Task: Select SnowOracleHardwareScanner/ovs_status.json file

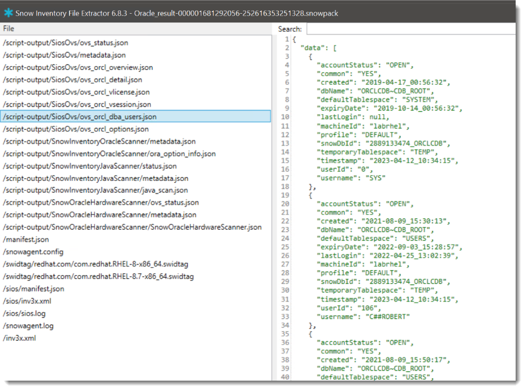Action: click(x=101, y=203)
